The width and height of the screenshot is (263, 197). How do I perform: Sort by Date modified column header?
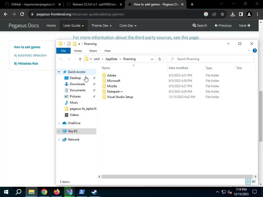click(x=178, y=68)
